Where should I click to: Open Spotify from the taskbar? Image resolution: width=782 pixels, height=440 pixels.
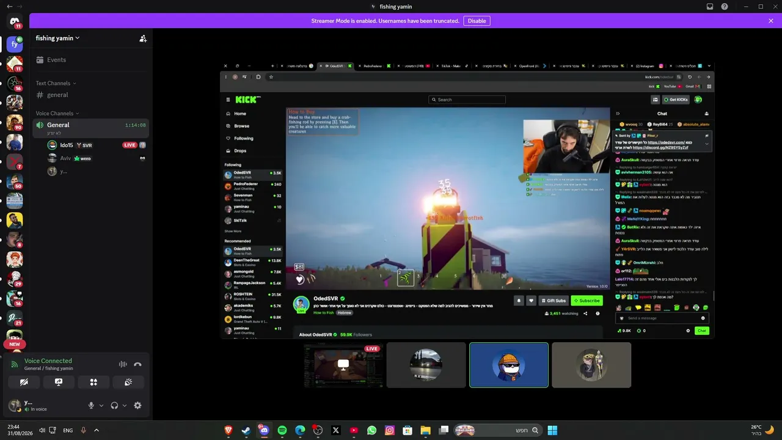[282, 430]
